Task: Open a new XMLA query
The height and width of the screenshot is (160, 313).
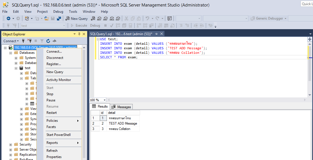Action: (x=112, y=18)
